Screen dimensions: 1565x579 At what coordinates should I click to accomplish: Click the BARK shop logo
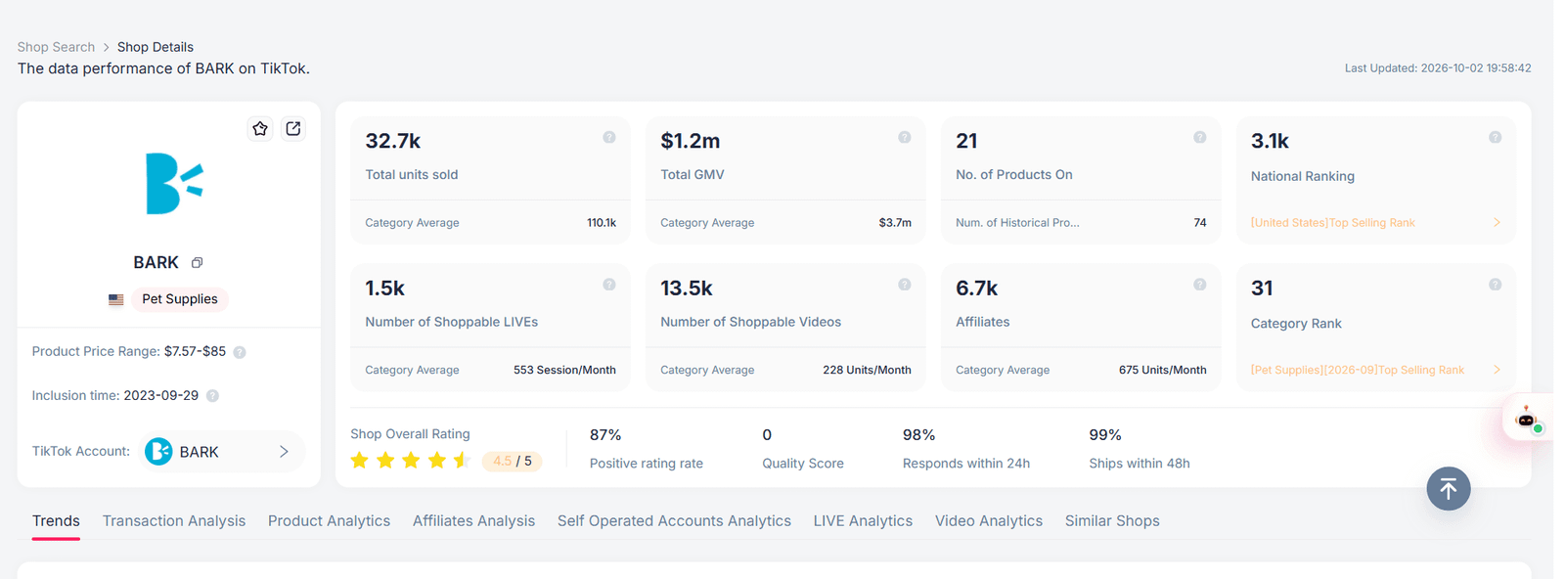174,184
